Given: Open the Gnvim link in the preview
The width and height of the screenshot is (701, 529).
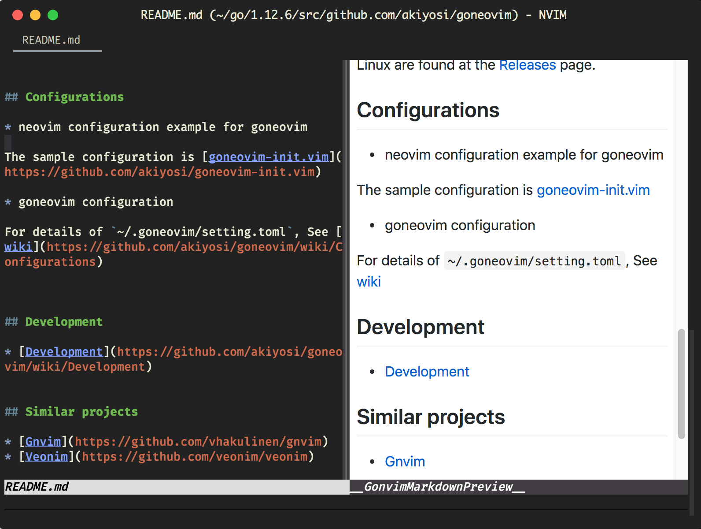Looking at the screenshot, I should click(405, 462).
